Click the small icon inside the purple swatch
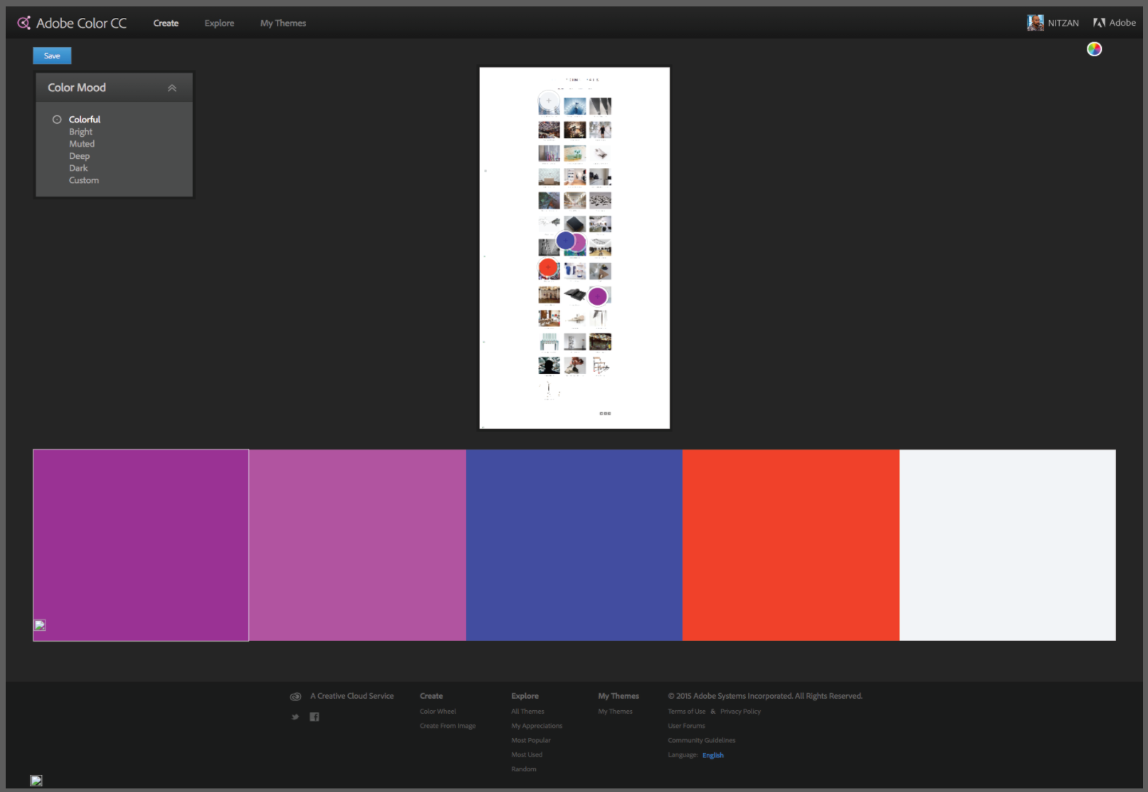This screenshot has height=792, width=1148. (40, 625)
